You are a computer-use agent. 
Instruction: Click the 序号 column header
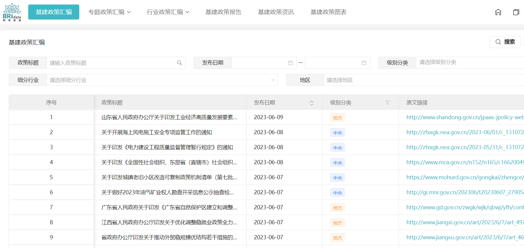[x=51, y=103]
